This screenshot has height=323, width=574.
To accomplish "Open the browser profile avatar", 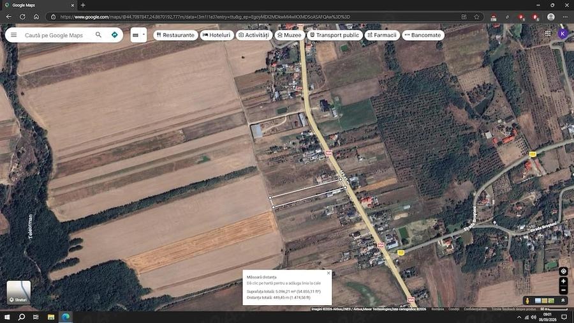I will pos(550,17).
